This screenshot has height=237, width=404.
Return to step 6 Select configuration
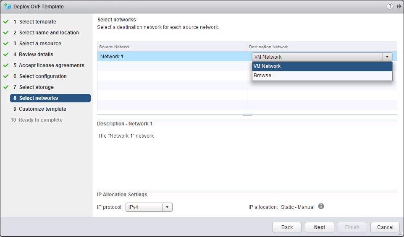43,76
